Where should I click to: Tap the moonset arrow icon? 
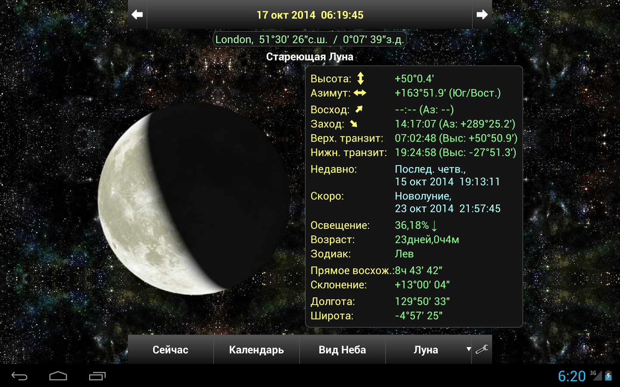point(353,124)
